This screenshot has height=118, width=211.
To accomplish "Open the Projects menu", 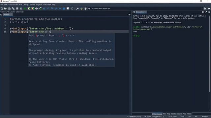I will tap(39, 5).
